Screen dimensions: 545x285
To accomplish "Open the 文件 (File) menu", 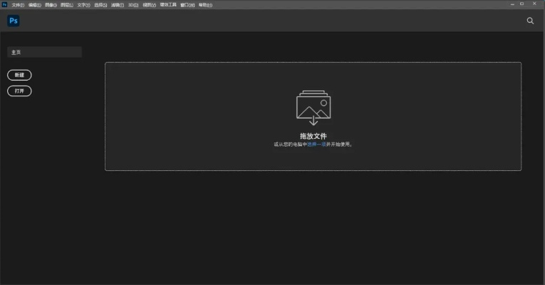I will [18, 5].
